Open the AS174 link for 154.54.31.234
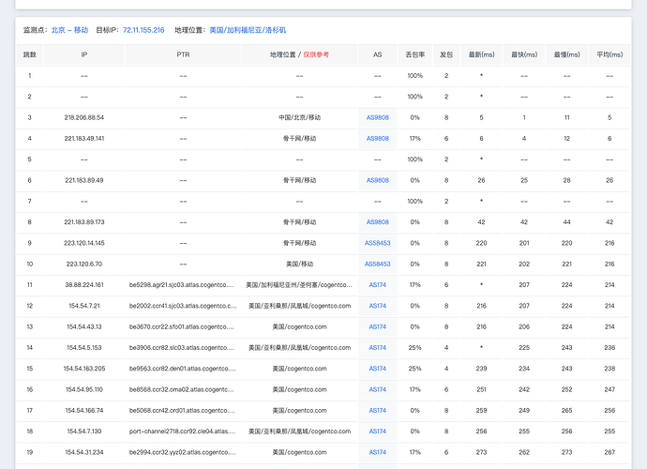Image resolution: width=647 pixels, height=469 pixels. [x=378, y=452]
